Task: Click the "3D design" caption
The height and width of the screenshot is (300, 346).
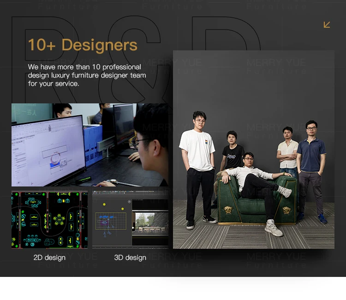Action: click(130, 258)
